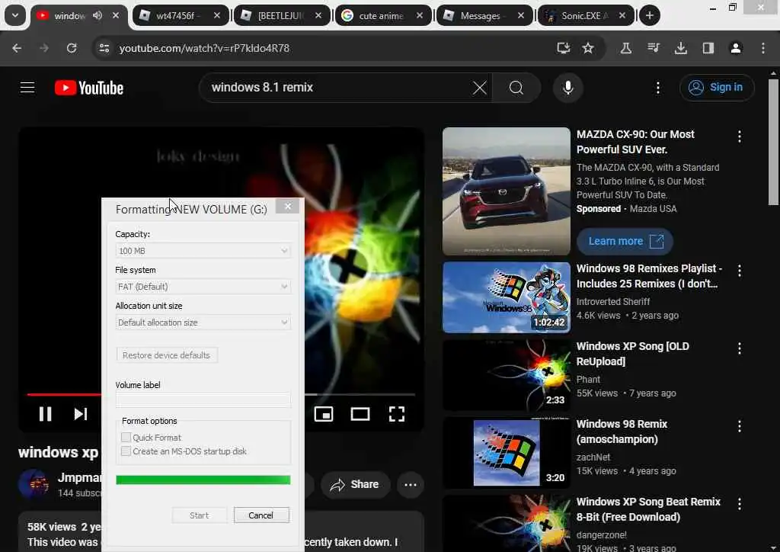Image resolution: width=780 pixels, height=552 pixels.
Task: Open more actions under the video
Action: (411, 484)
